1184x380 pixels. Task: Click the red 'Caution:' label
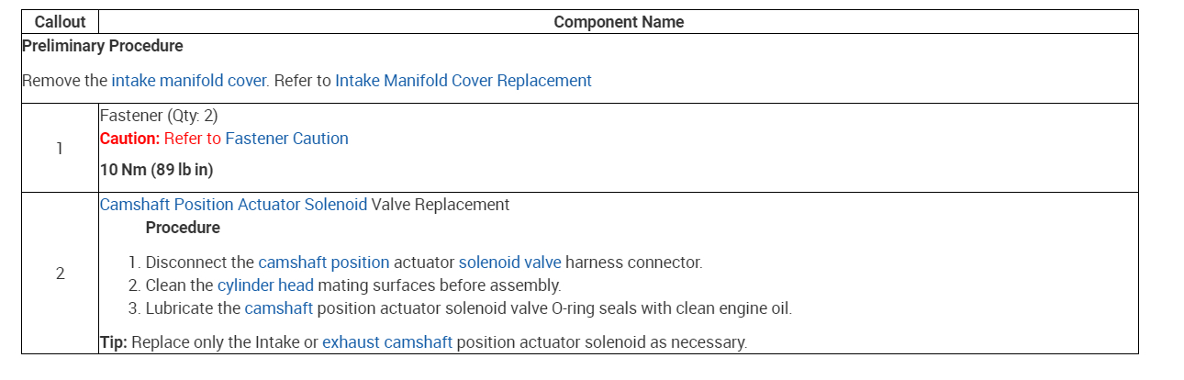click(129, 139)
